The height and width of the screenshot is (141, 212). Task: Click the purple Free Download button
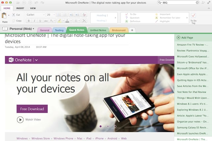(32, 109)
